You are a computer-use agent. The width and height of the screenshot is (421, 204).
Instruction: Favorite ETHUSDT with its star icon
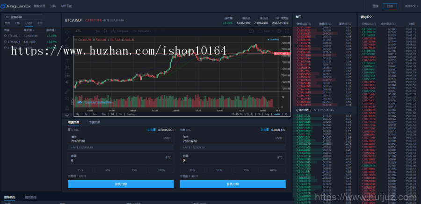tap(5, 42)
